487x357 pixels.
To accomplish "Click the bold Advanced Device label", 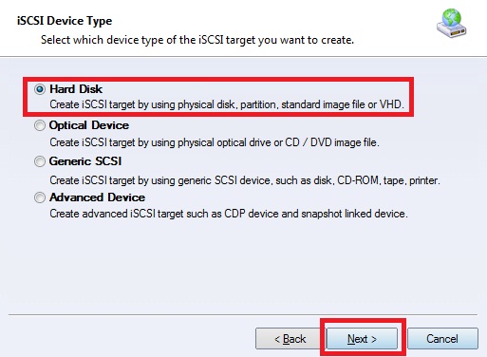I will (x=97, y=197).
